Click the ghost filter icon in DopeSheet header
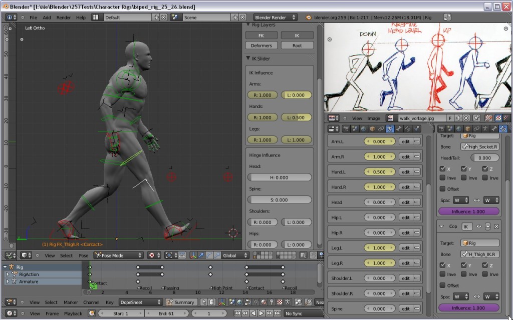The width and height of the screenshot is (513, 320). point(212,301)
